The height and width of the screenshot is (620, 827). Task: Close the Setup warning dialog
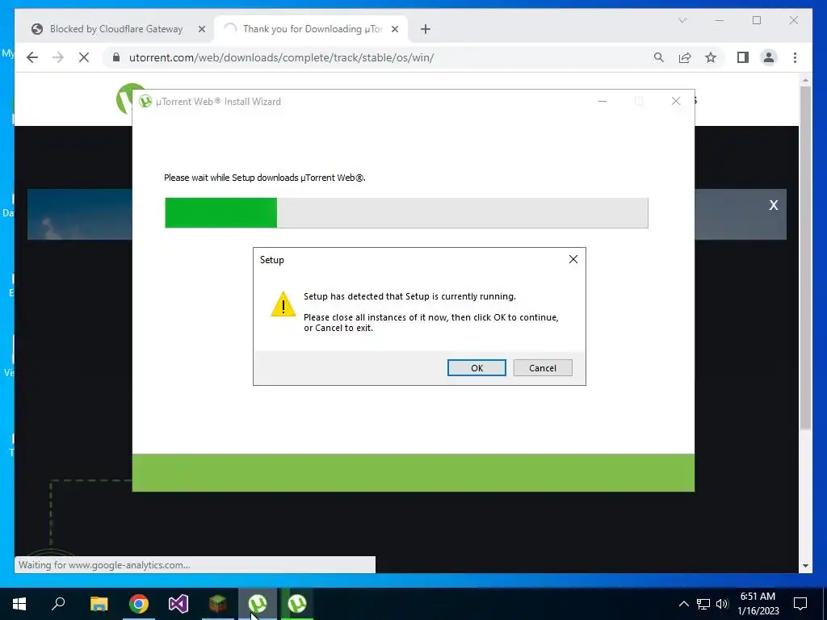coord(573,259)
